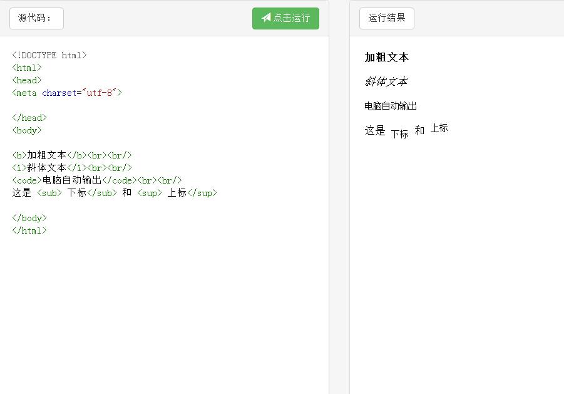Image resolution: width=564 pixels, height=394 pixels.
Task: Click the 点击运行 run button
Action: [285, 18]
